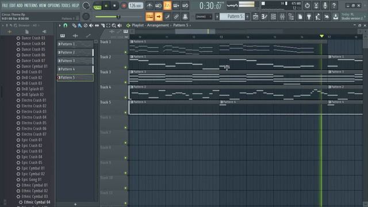Image resolution: width=368 pixels, height=207 pixels.
Task: Click the red record button
Action: (x=124, y=6)
